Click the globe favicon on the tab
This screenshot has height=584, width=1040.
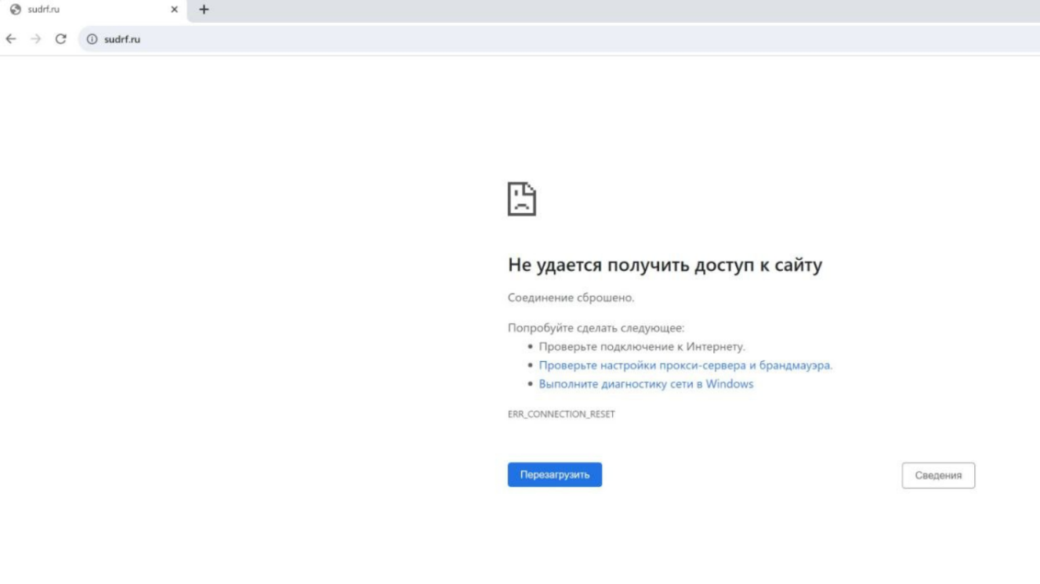15,10
